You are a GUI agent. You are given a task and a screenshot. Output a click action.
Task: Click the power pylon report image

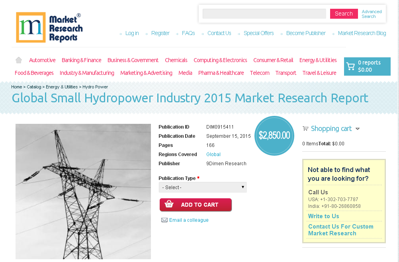point(83,191)
